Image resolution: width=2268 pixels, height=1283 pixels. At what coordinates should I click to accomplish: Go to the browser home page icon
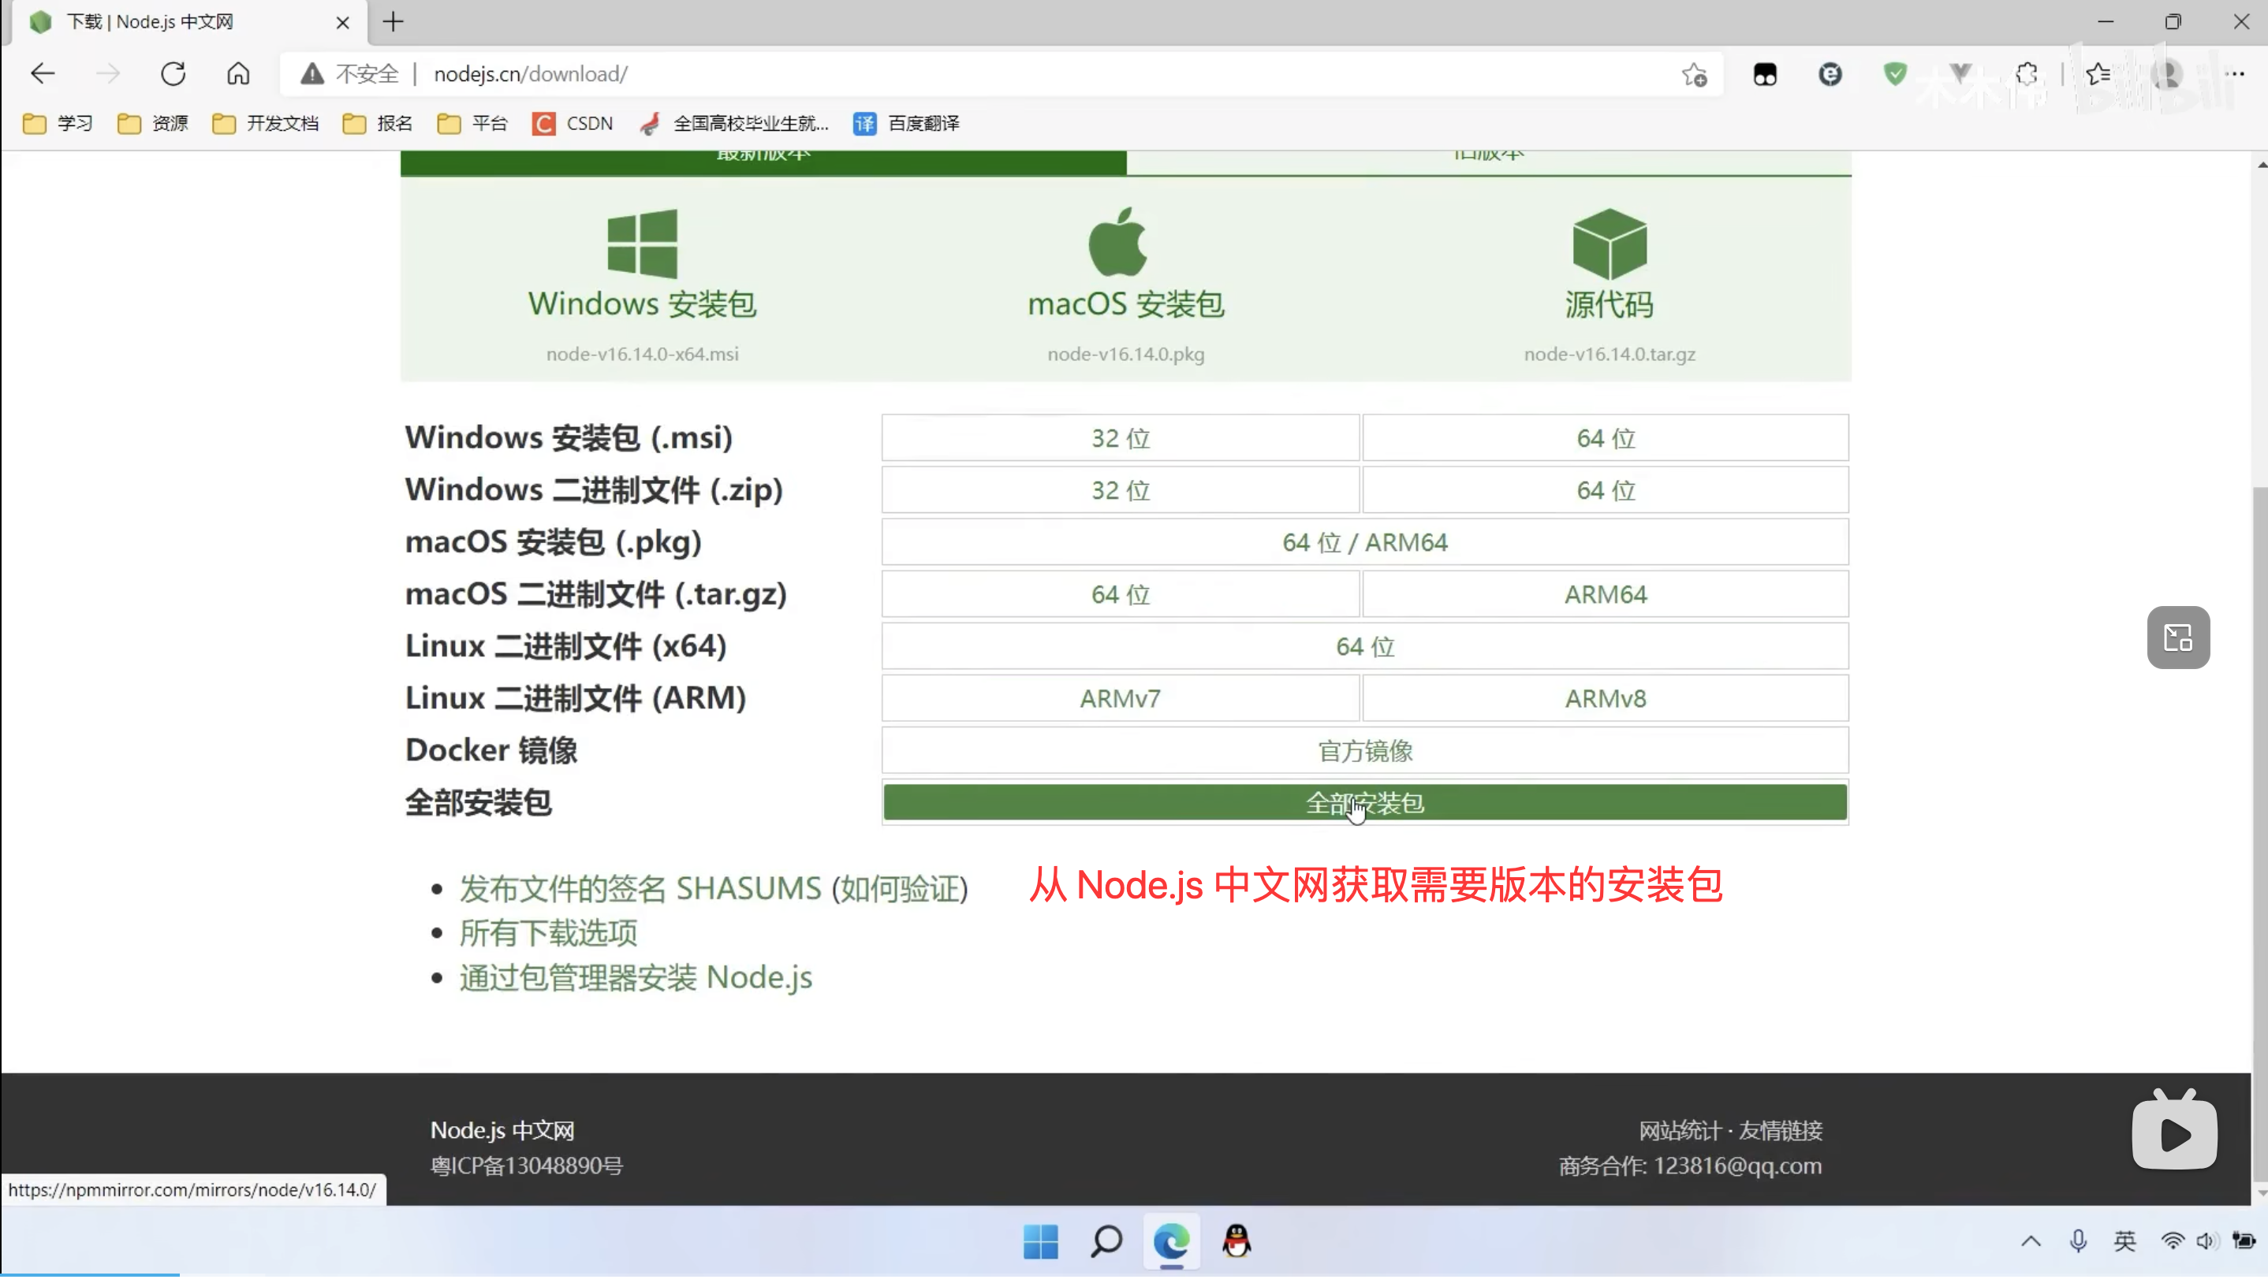pos(238,74)
